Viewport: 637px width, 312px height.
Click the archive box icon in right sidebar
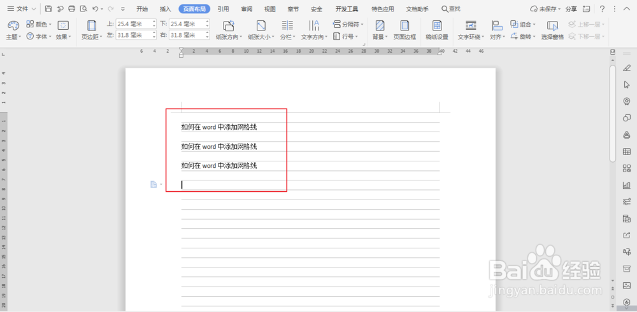click(626, 269)
